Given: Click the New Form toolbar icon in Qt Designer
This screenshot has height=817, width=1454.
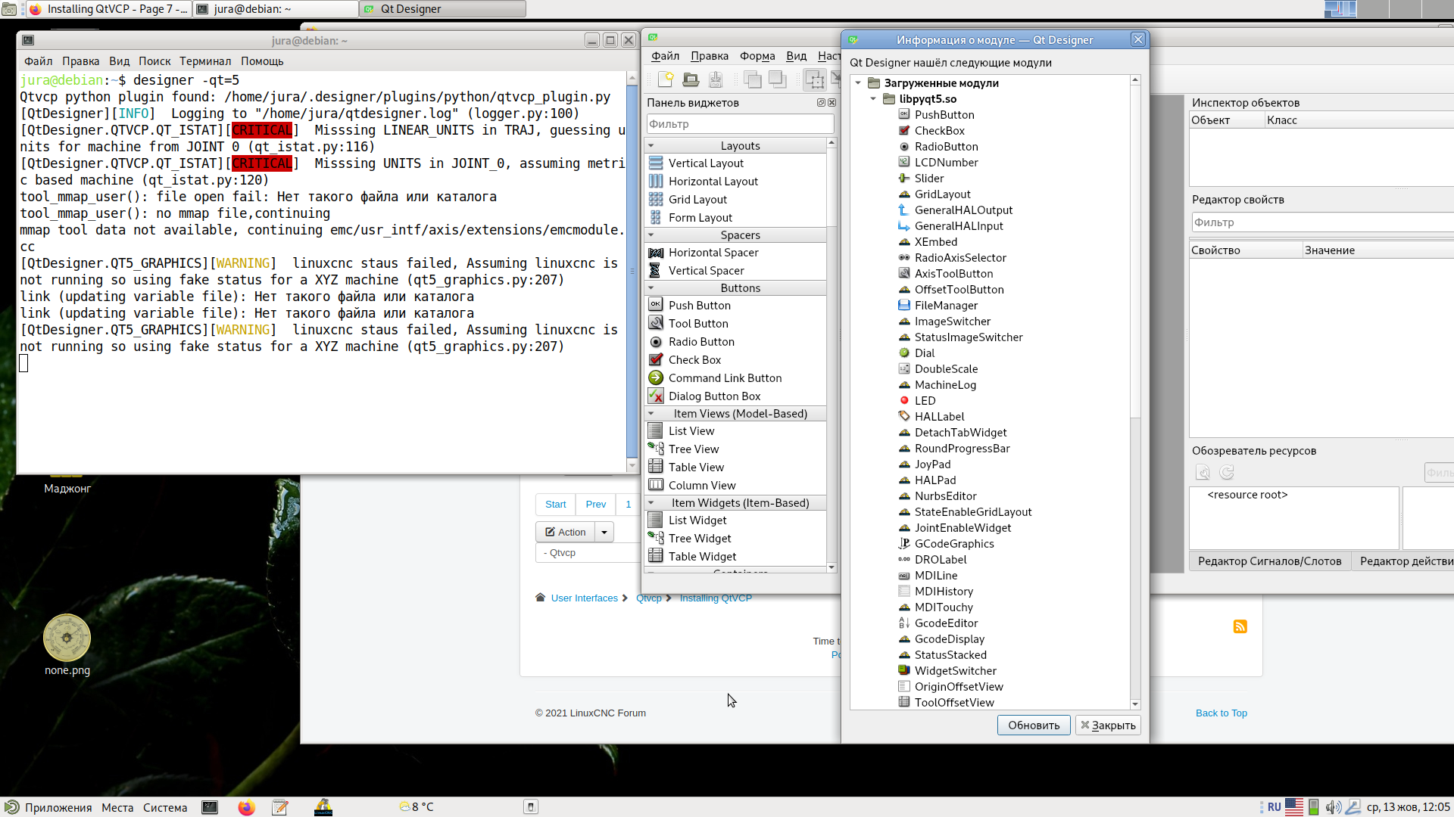Looking at the screenshot, I should pos(666,79).
